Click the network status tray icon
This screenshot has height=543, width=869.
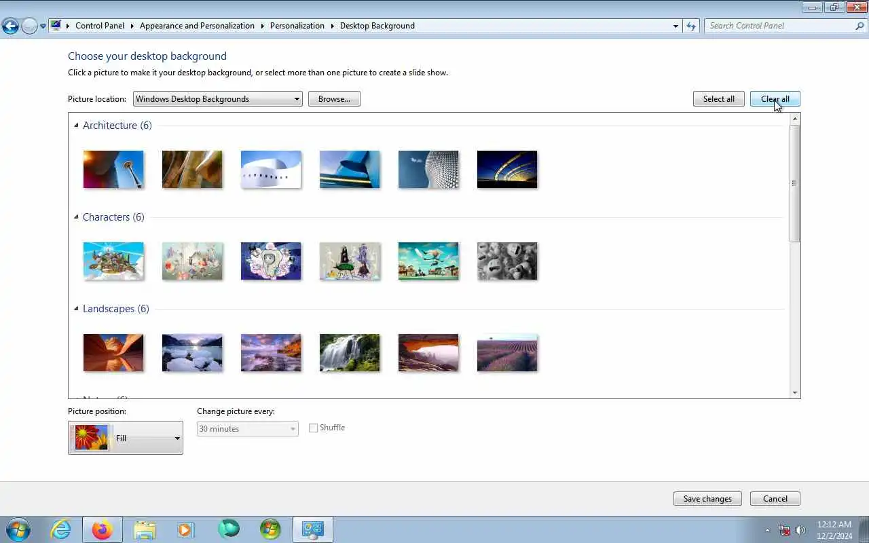[785, 530]
